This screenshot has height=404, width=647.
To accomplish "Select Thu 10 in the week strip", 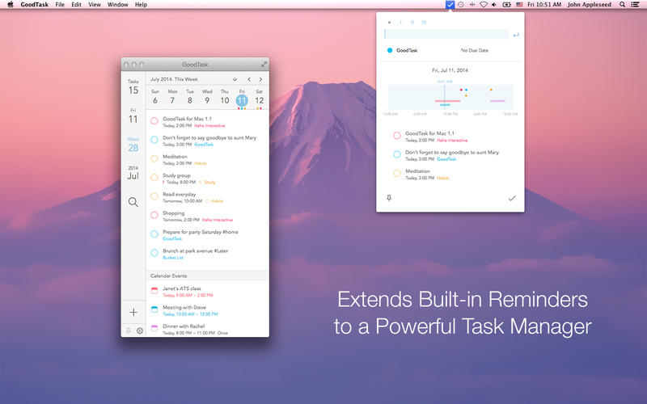I will 225,97.
